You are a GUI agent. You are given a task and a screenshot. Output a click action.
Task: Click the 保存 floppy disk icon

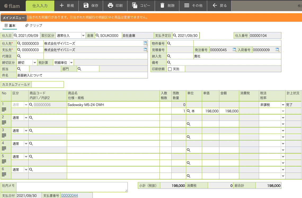(86, 5)
